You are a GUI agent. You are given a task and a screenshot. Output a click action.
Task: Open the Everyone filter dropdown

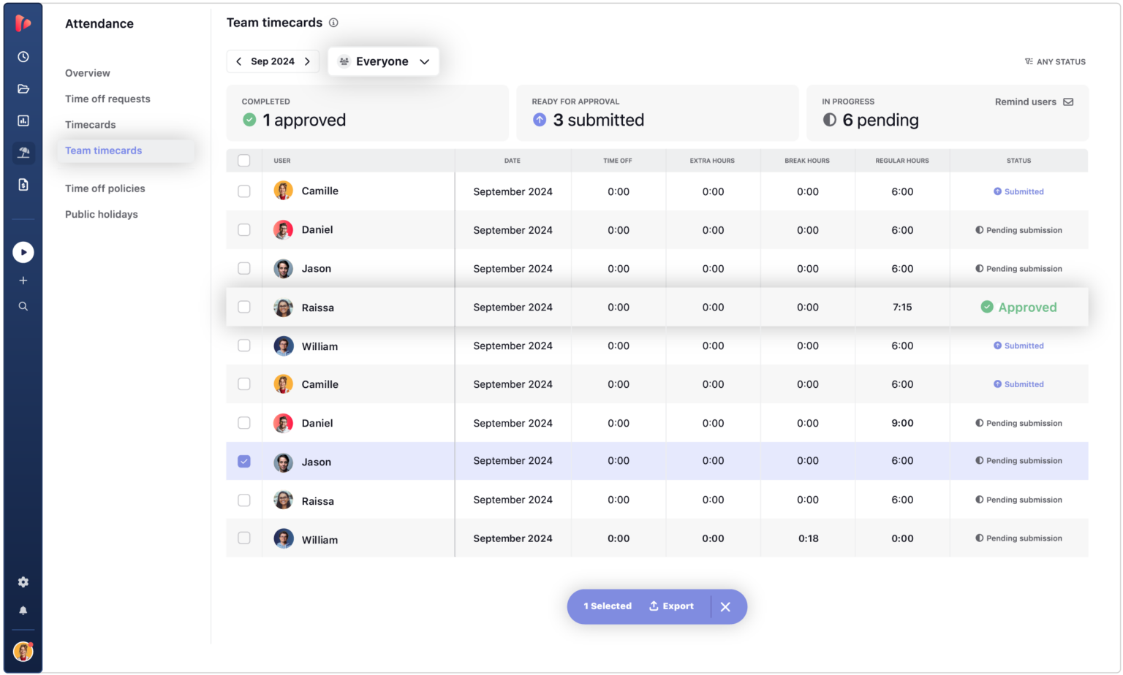pyautogui.click(x=383, y=61)
